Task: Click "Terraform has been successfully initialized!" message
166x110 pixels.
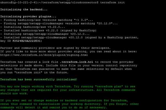Action: click(39, 79)
